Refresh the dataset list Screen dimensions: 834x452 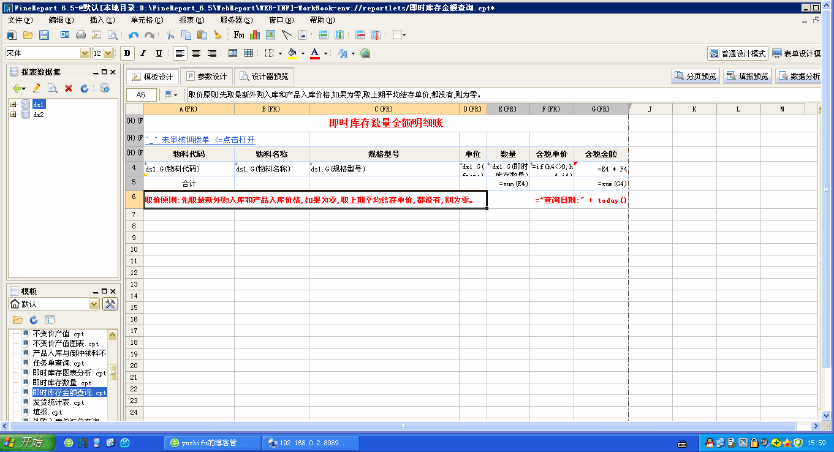tap(85, 88)
